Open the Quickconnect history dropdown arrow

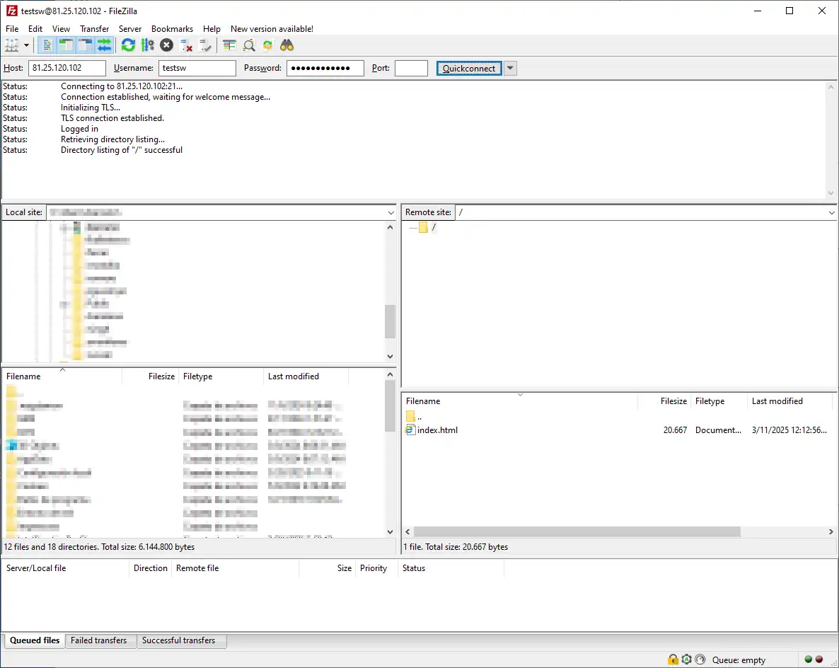coord(510,68)
